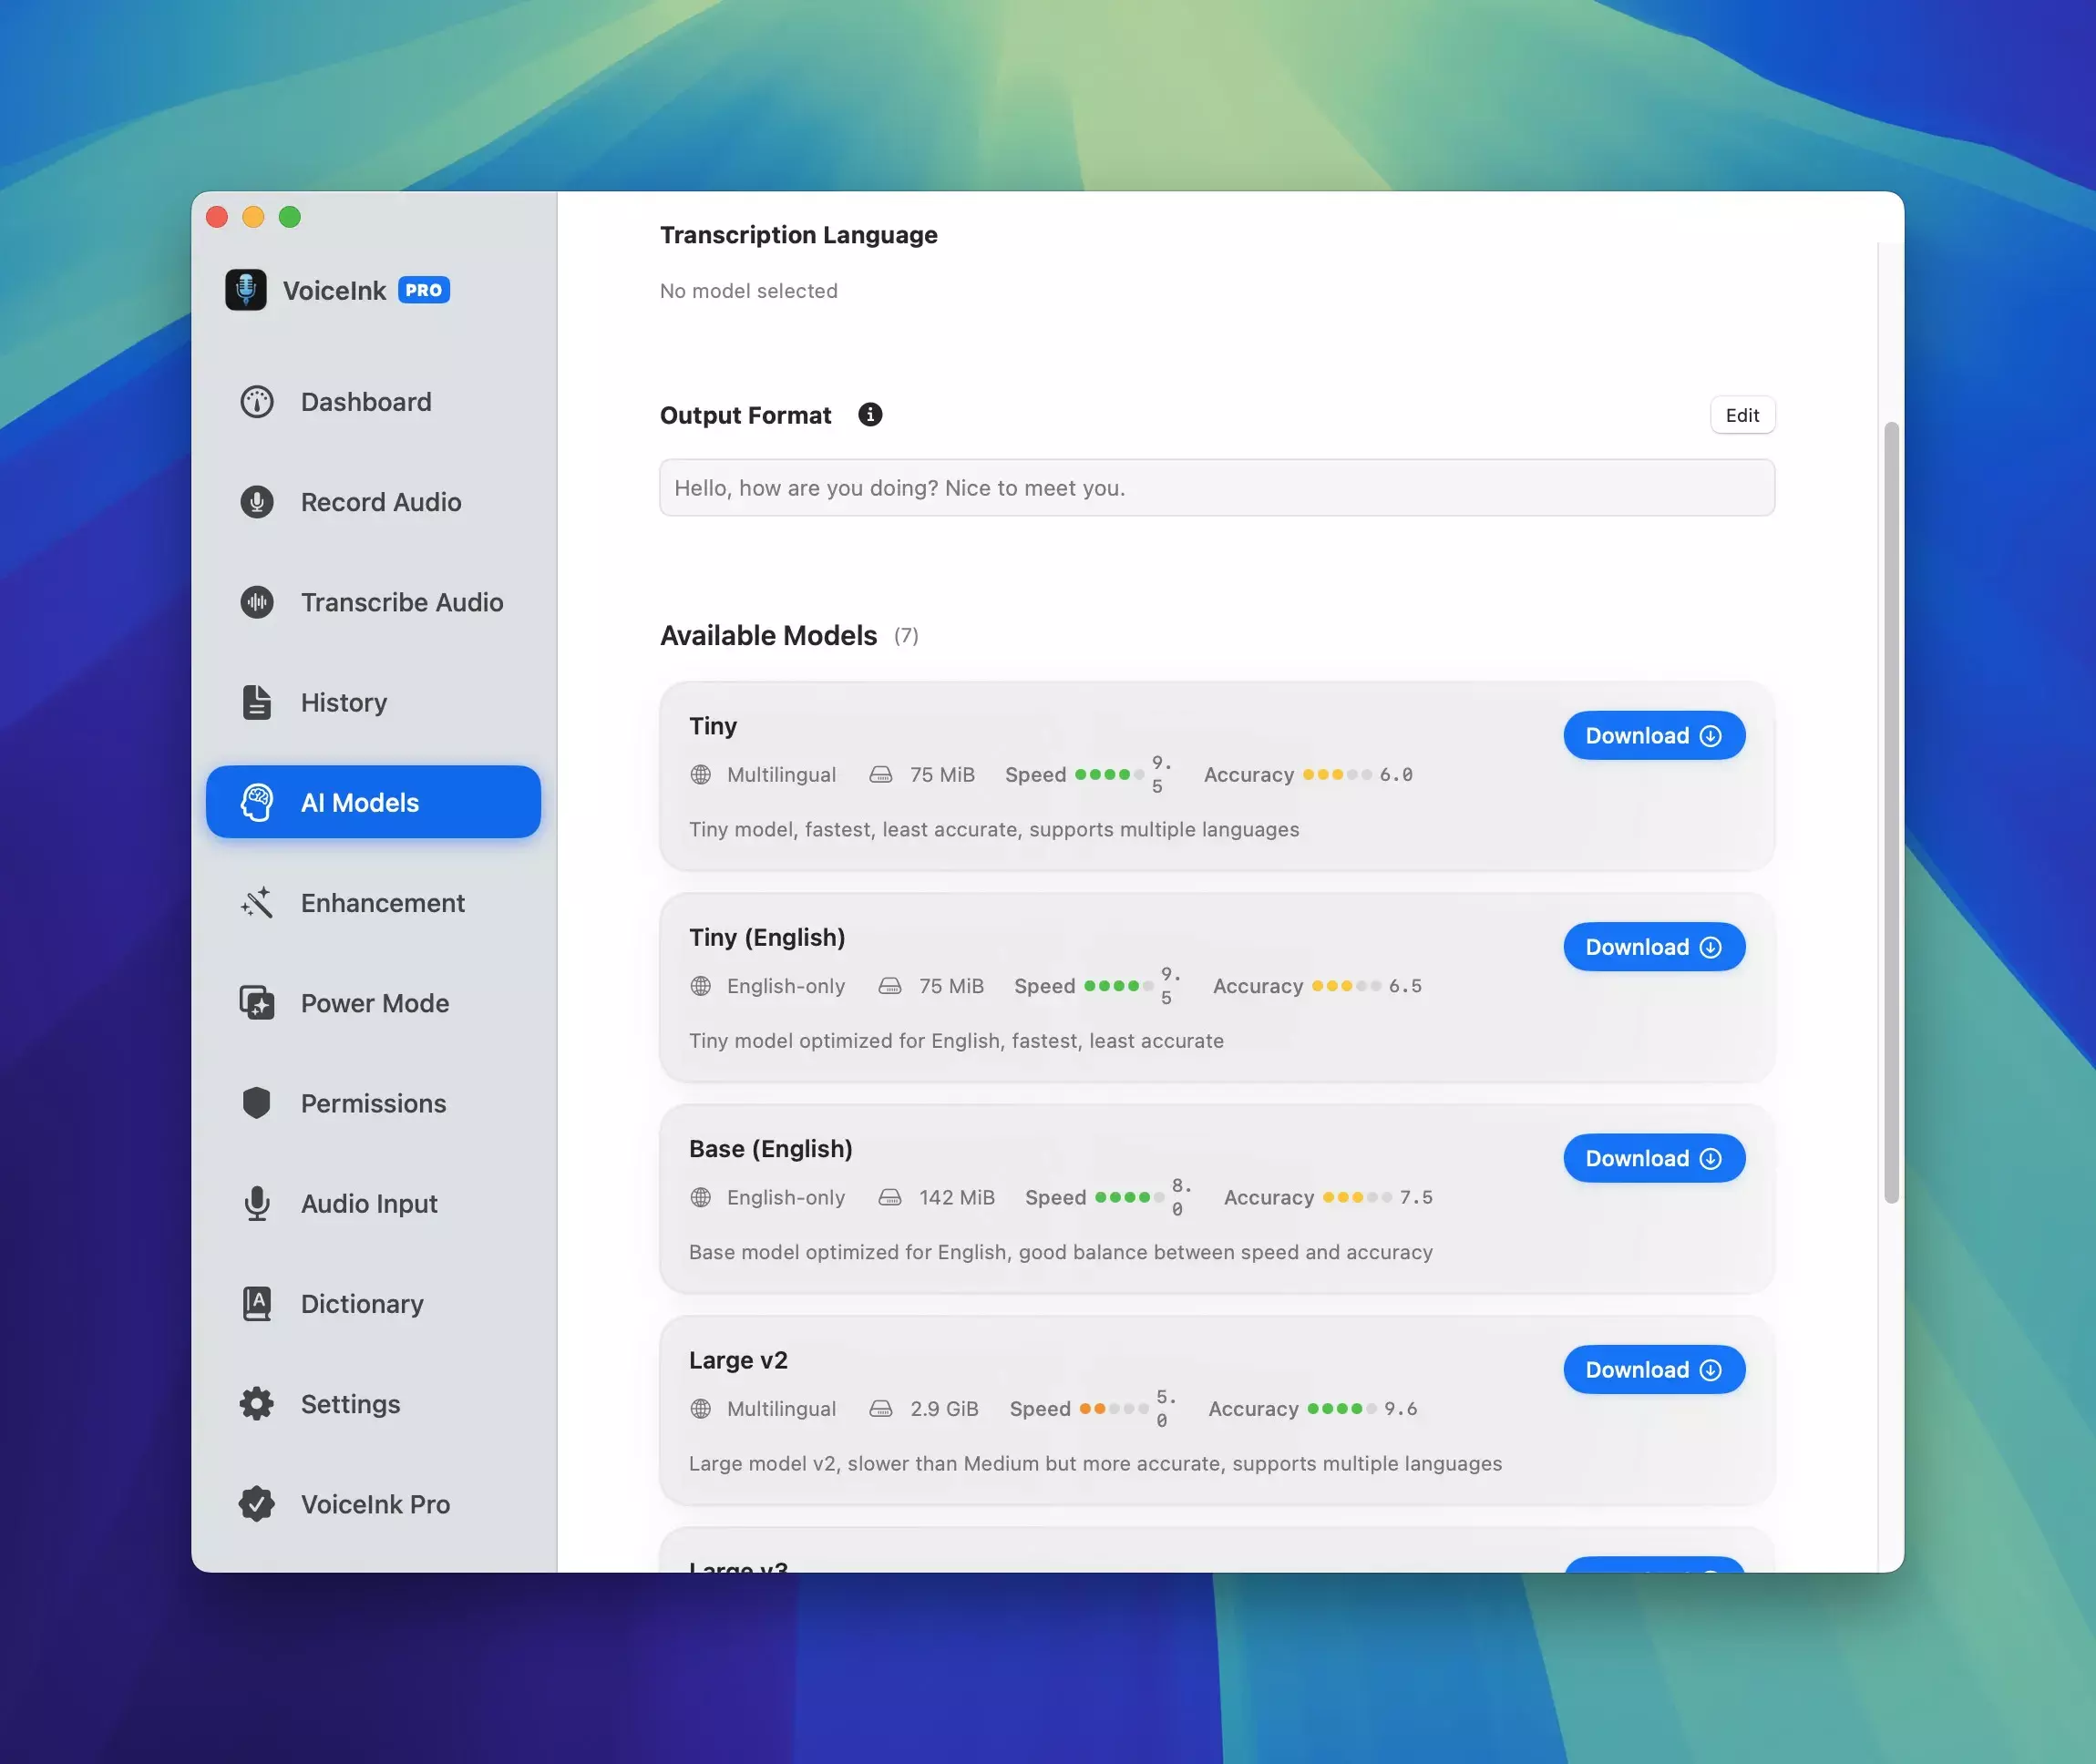The image size is (2096, 1764).
Task: Click the Output Format info icon
Action: [870, 415]
